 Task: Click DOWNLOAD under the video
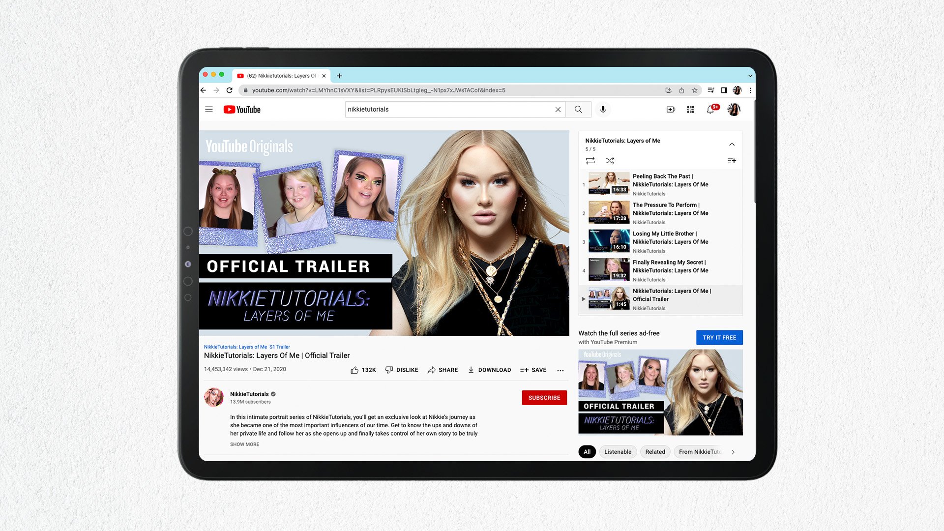[x=489, y=370]
